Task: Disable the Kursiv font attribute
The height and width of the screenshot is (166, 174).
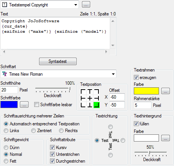Action: 52,148
